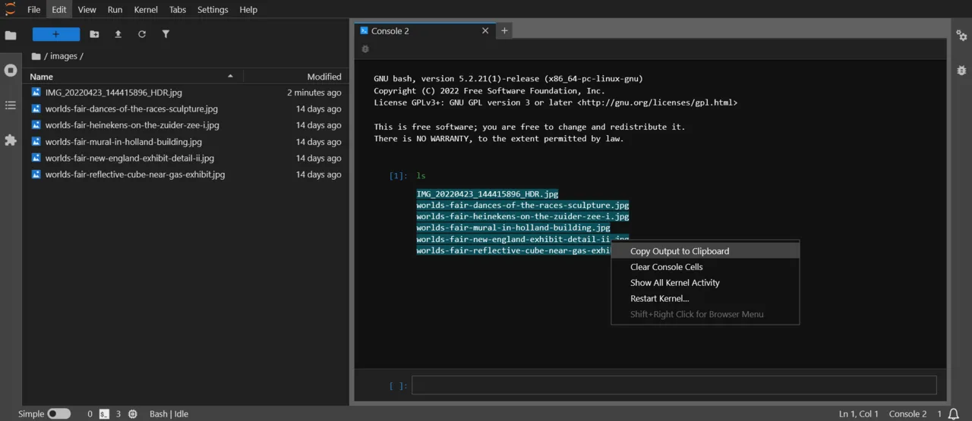This screenshot has width=972, height=421.
Task: Open the Help menu
Action: point(248,10)
